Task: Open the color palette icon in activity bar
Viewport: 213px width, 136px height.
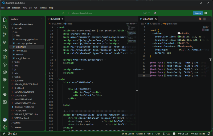Action: (5, 95)
